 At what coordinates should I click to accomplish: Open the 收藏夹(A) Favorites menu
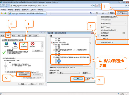[25, 10]
